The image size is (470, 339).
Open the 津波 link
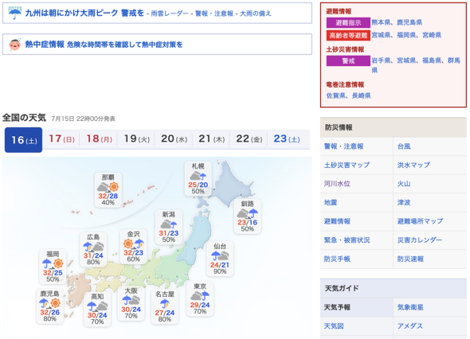pos(404,202)
